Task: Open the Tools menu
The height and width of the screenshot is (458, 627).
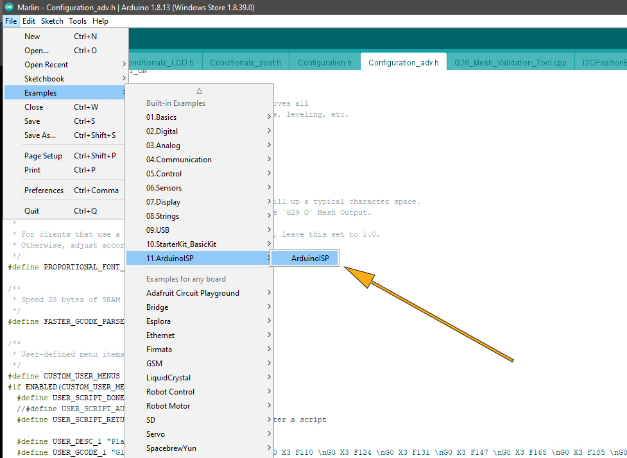Action: 77,21
